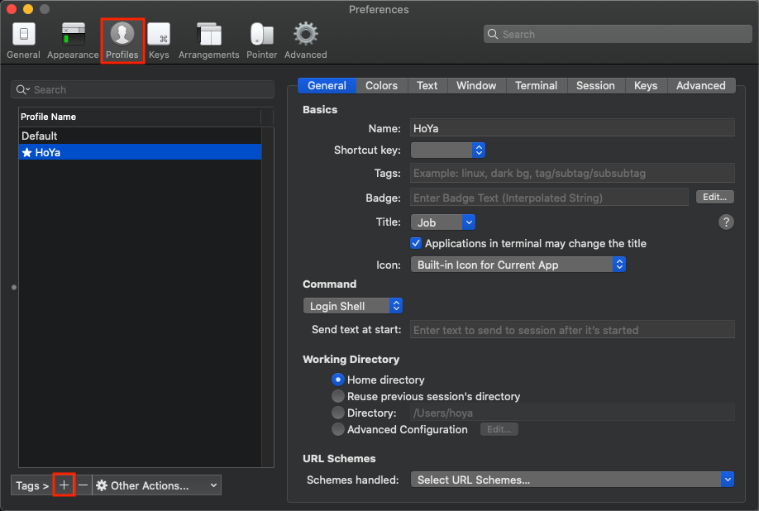Open the Icon dropdown menu

(518, 265)
